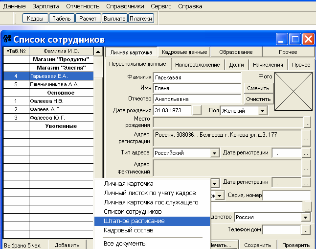Click the Сохранить button
316x249 pixels.
click(x=258, y=245)
